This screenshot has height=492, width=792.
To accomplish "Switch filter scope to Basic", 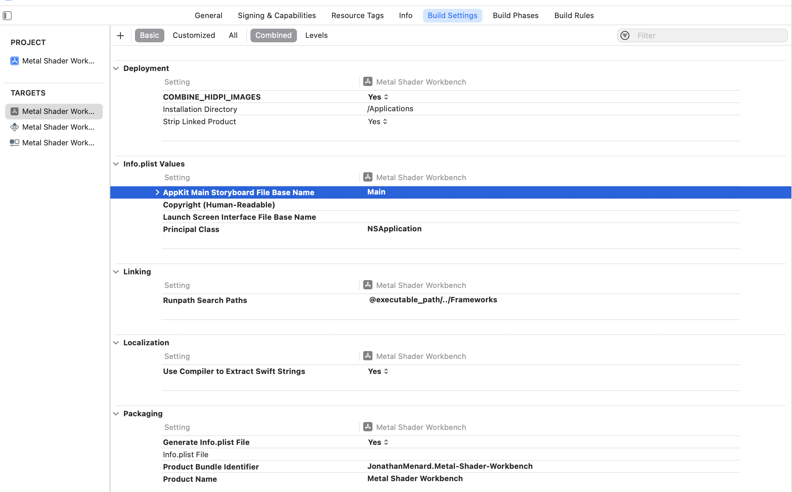I will pyautogui.click(x=149, y=35).
